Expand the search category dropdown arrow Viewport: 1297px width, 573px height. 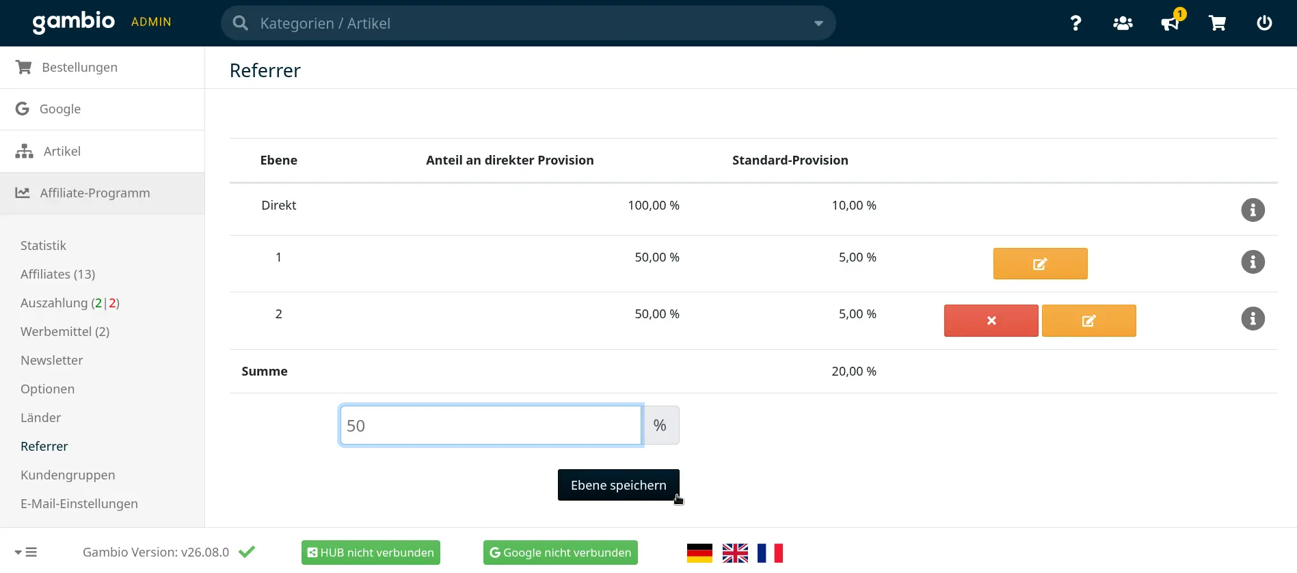tap(818, 23)
